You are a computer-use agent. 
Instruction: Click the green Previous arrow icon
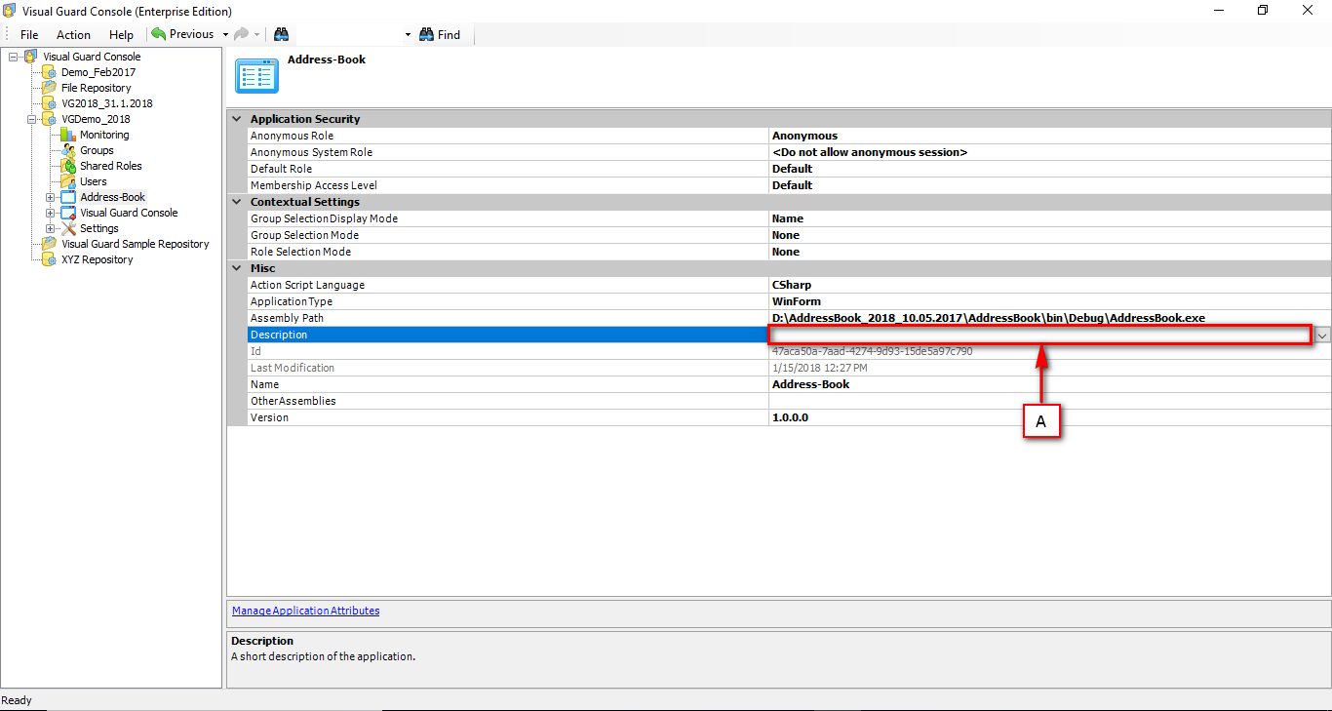click(x=158, y=34)
